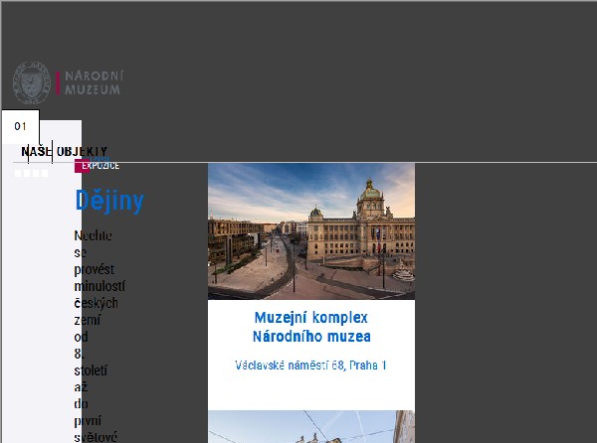Click the Václavské náměstí 68, Praha 1 address

(x=311, y=366)
